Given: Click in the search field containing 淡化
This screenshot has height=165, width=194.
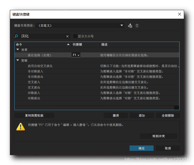Looking at the screenshot, I should (x=43, y=36).
